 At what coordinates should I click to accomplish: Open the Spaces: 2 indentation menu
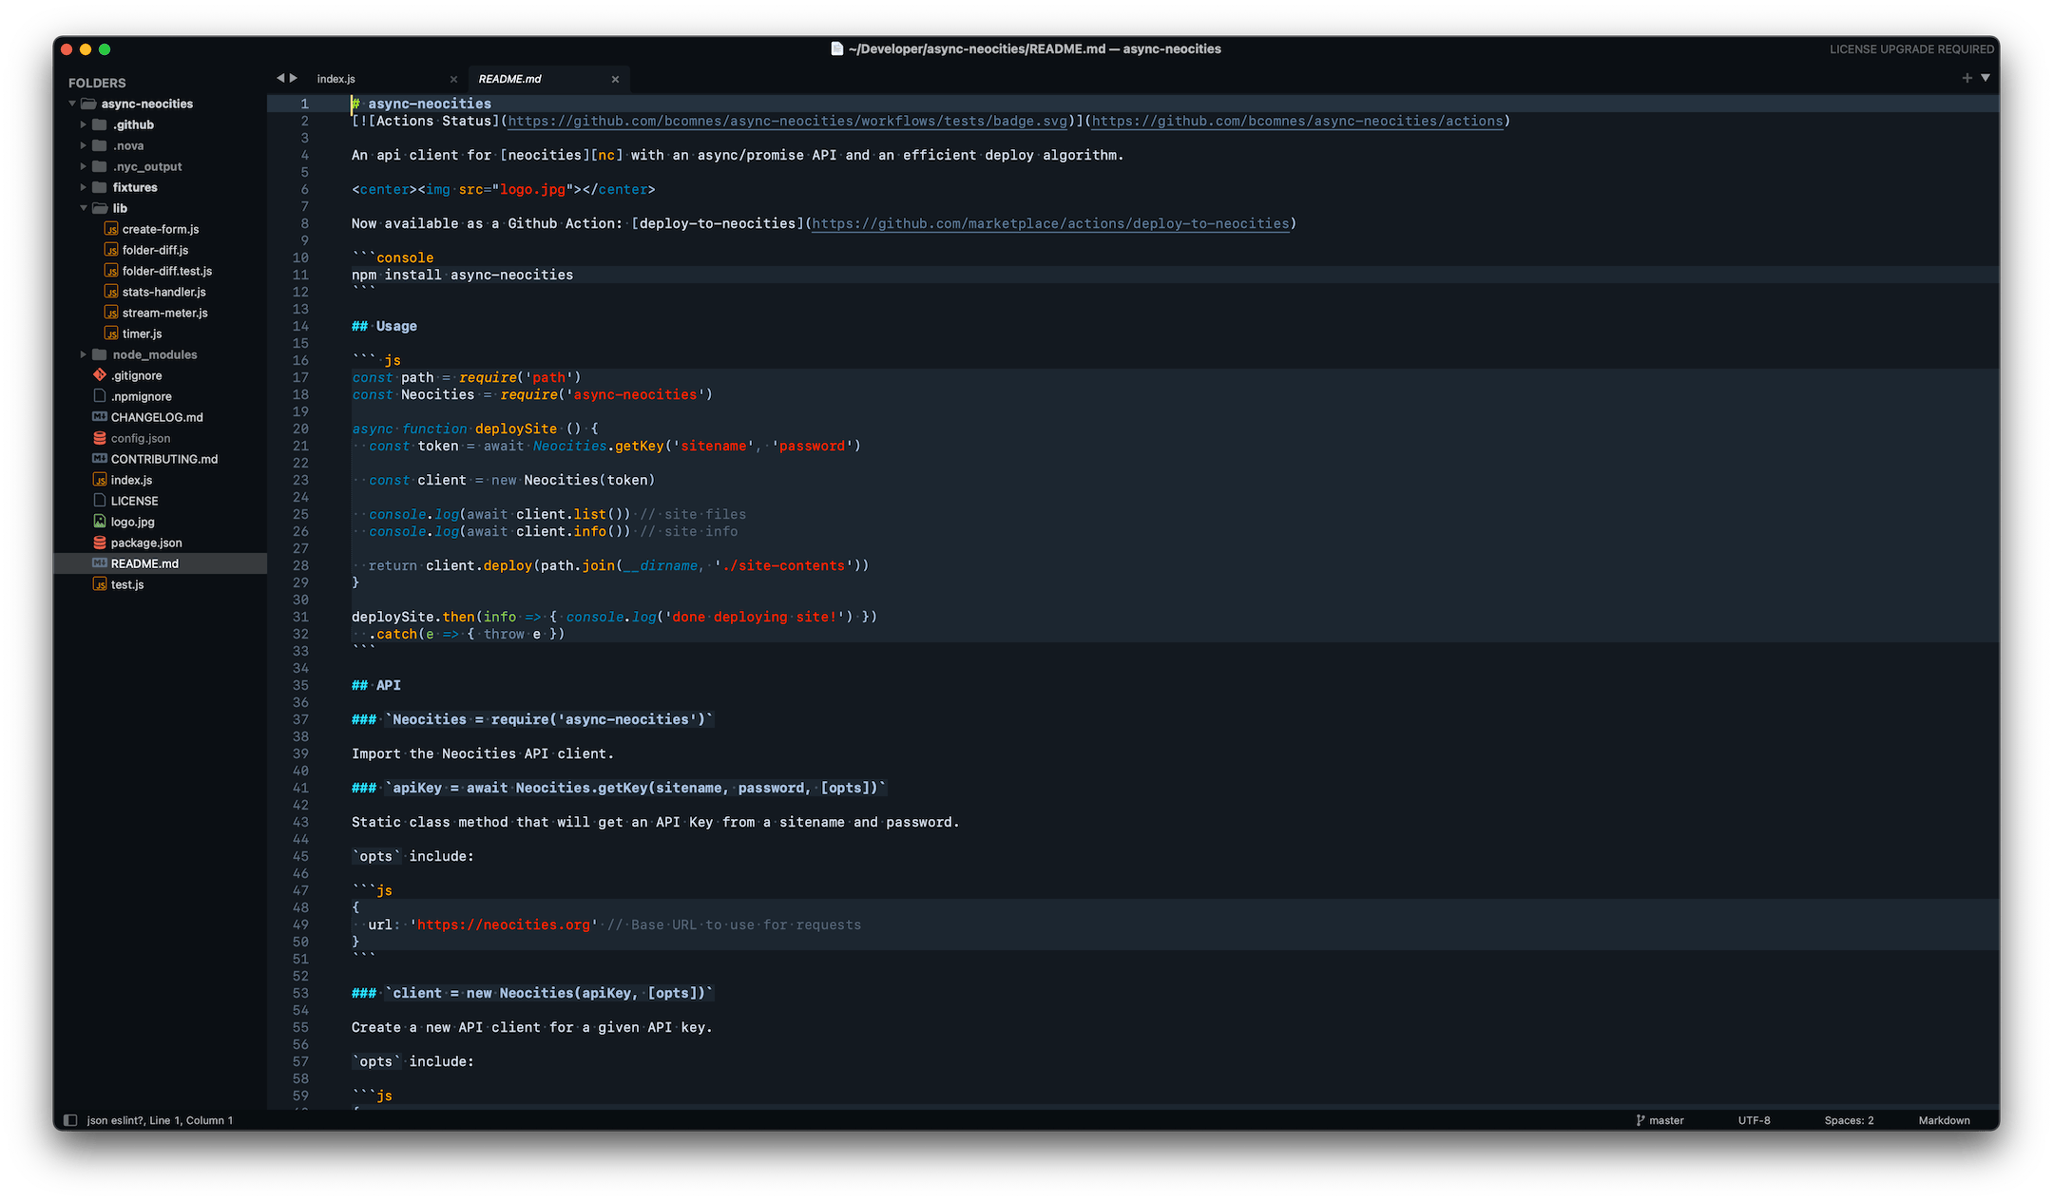(x=1850, y=1120)
